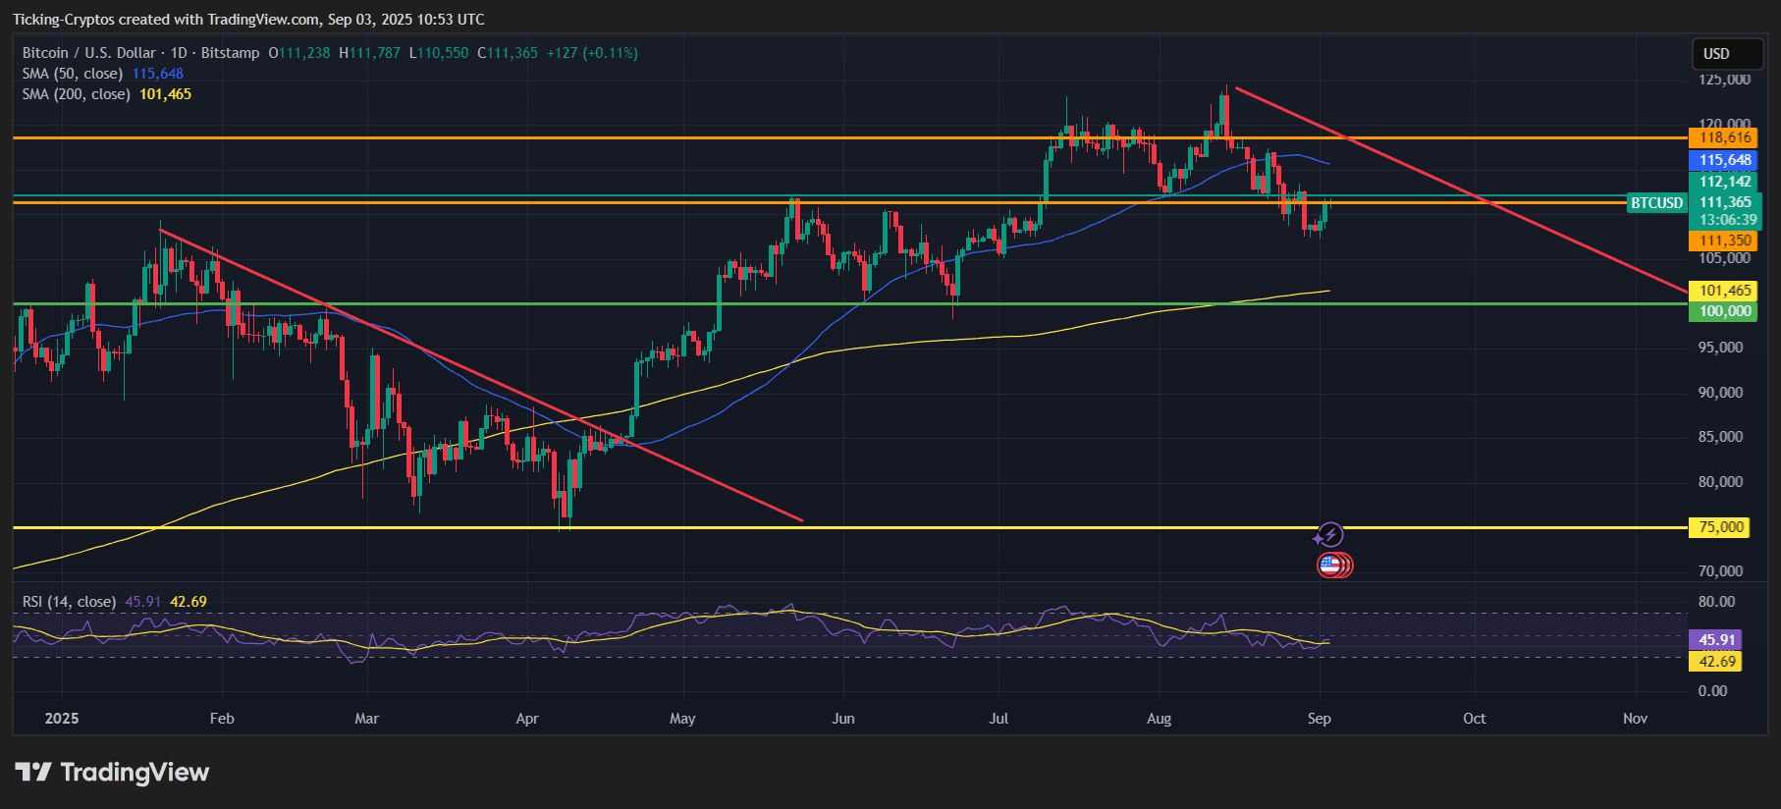Click the May label on time axis

[x=682, y=719]
